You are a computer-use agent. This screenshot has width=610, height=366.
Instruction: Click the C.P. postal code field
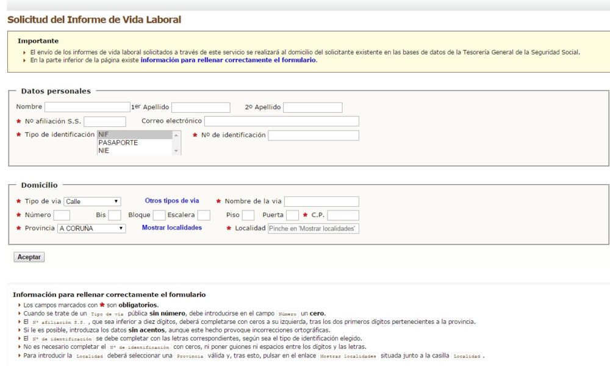tap(343, 215)
